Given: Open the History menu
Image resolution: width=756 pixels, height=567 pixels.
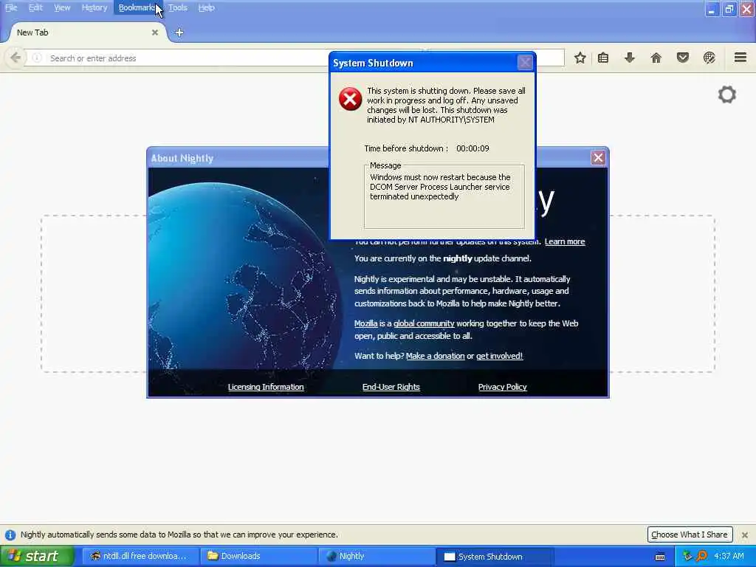Looking at the screenshot, I should (x=94, y=7).
